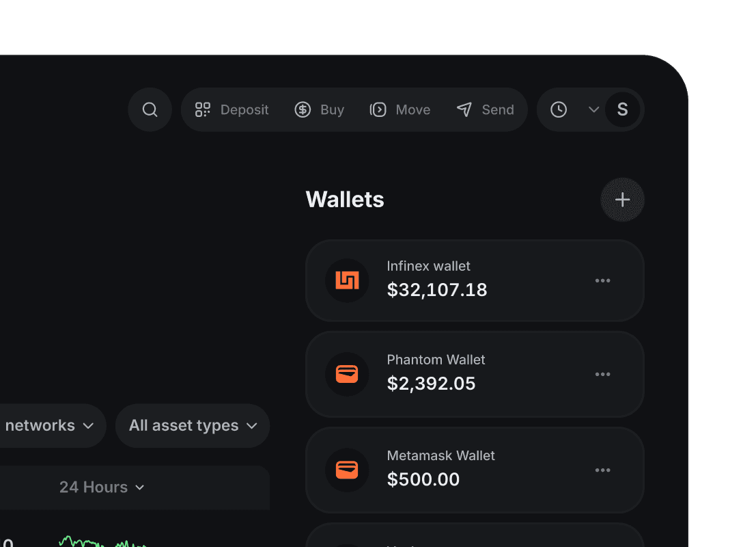Click the Send menu item
743x547 pixels.
pos(498,109)
